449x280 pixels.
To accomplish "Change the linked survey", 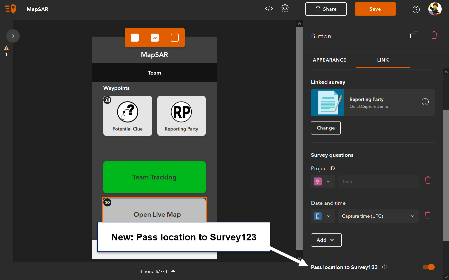I will coord(326,128).
